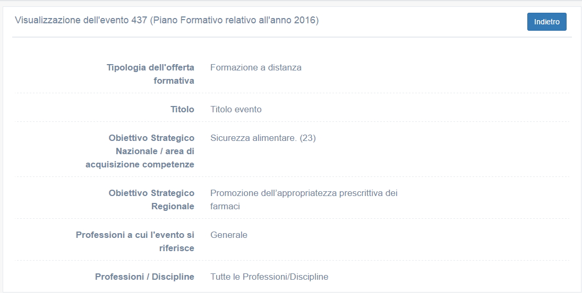
Task: Click 'Promozione dell'appropriatezza prescrittiva dei' text
Action: click(x=304, y=193)
